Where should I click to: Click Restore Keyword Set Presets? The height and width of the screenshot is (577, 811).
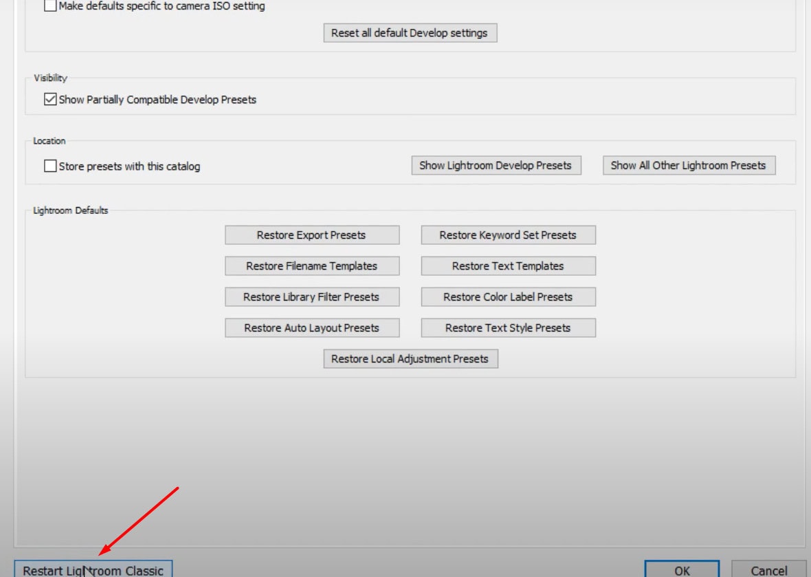509,235
